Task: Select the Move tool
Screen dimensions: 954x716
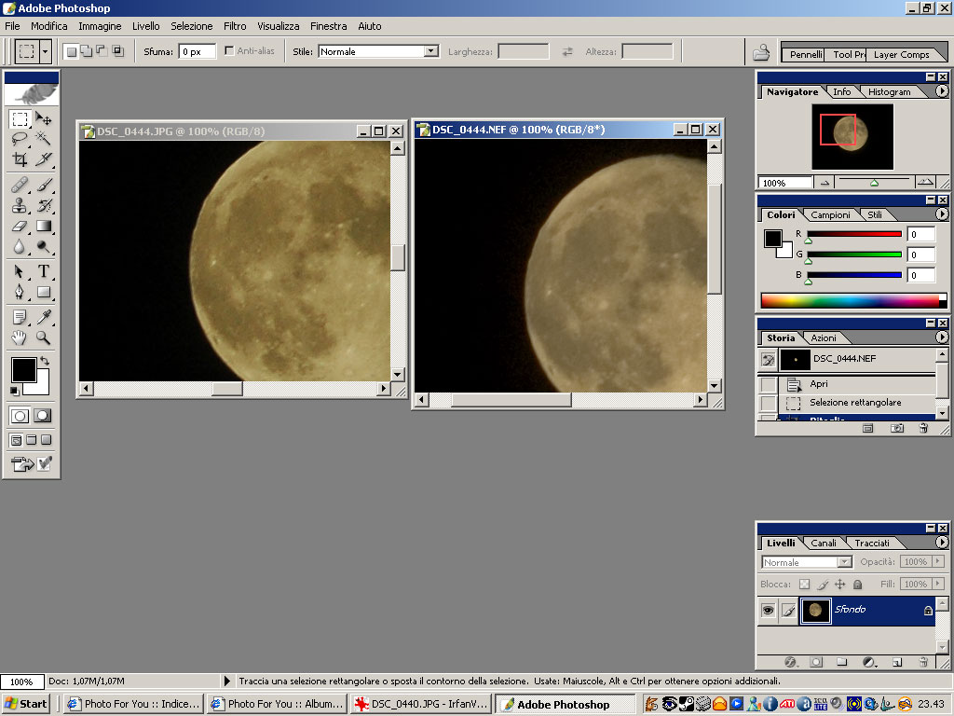Action: point(44,119)
